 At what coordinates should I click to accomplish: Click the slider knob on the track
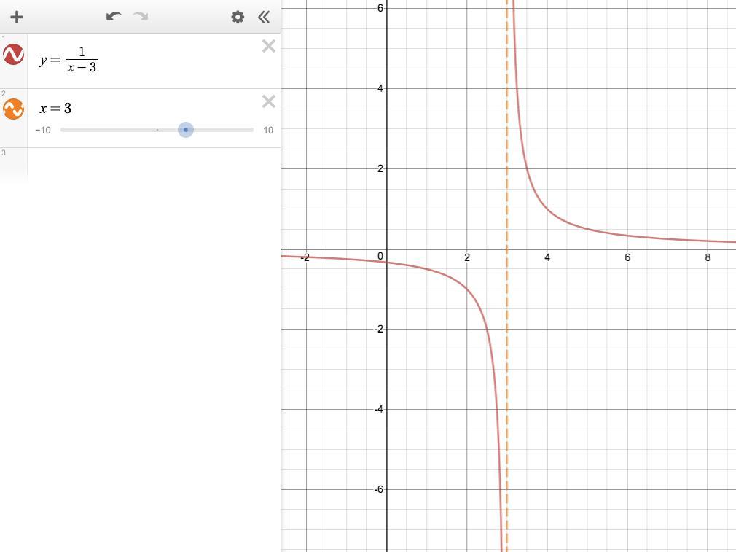pos(186,130)
